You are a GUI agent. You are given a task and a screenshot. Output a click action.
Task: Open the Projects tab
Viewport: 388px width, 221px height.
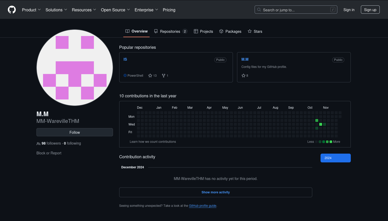[203, 31]
